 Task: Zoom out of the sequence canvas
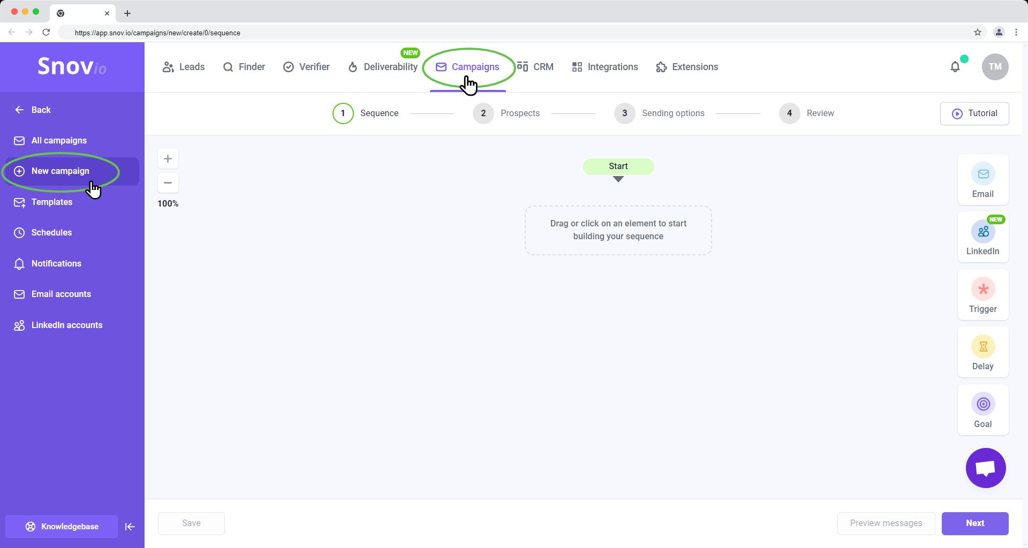point(168,183)
